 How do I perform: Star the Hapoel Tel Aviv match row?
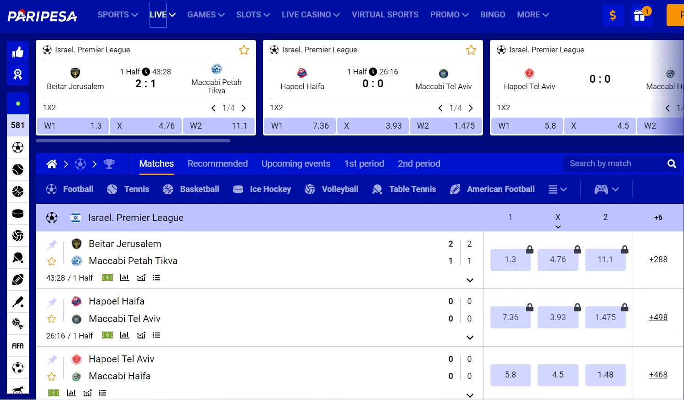[x=52, y=377]
